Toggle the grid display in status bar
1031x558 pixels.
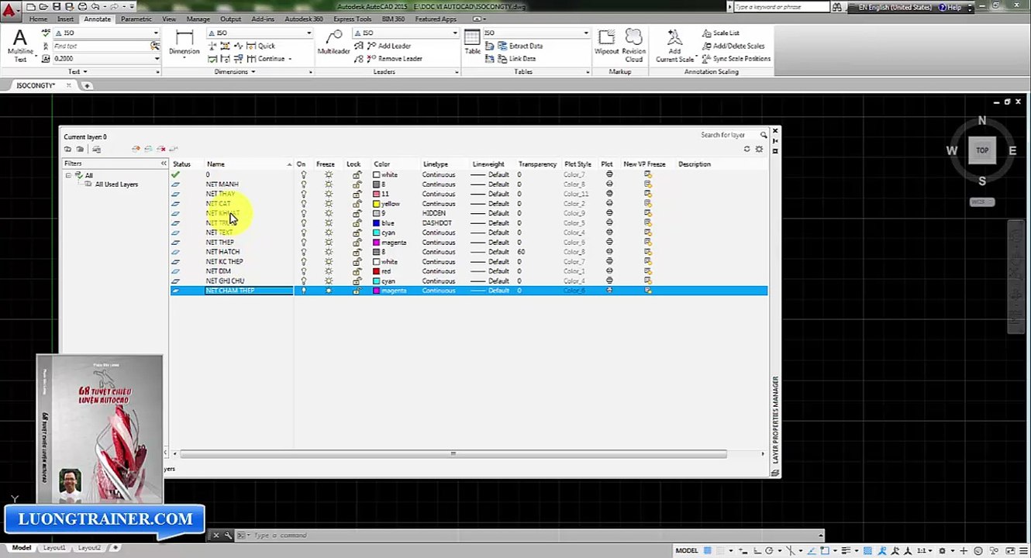[x=707, y=550]
